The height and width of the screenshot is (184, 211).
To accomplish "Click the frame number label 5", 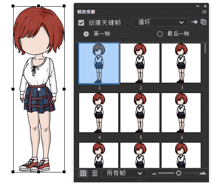I will point(141,137).
